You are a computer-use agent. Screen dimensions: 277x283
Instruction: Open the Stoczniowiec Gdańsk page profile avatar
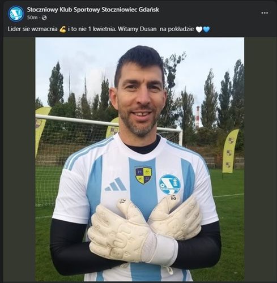coord(16,14)
